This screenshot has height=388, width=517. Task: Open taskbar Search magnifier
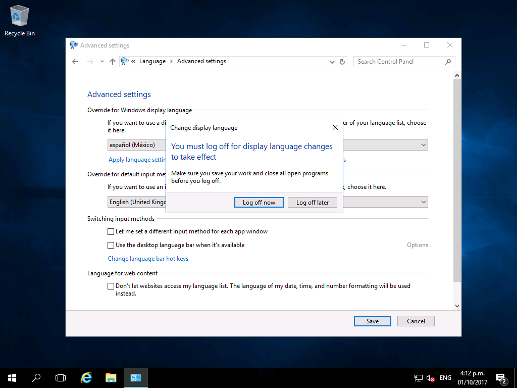pos(36,378)
